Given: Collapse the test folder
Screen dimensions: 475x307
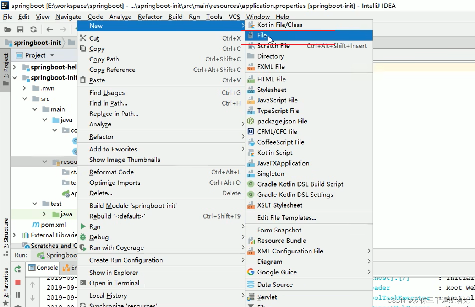Looking at the screenshot, I should point(34,204).
